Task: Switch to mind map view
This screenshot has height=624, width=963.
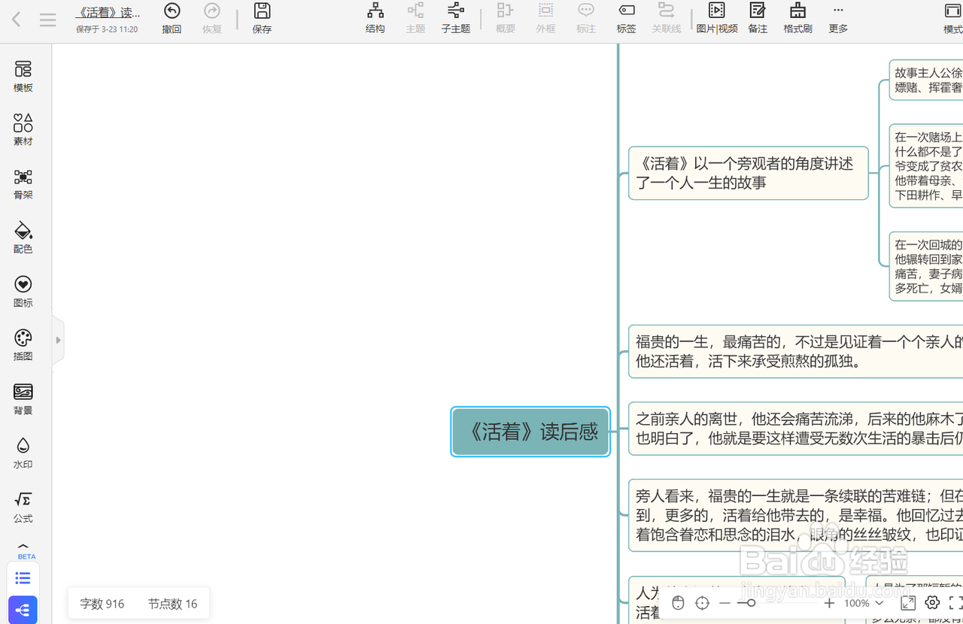Action: pyautogui.click(x=23, y=610)
